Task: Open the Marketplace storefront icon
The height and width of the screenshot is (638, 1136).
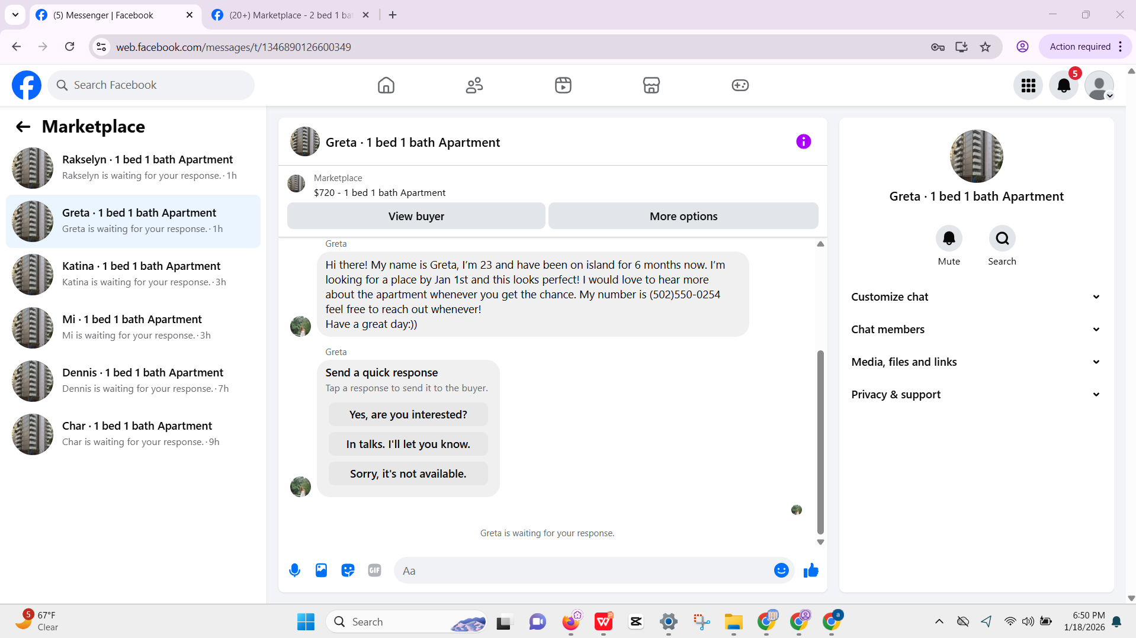Action: click(x=652, y=85)
